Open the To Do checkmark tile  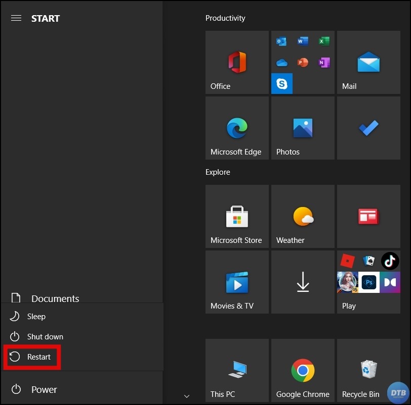click(368, 128)
